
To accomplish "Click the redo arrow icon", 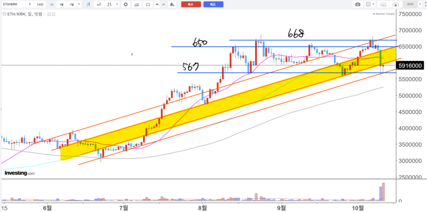I will point(163,5).
